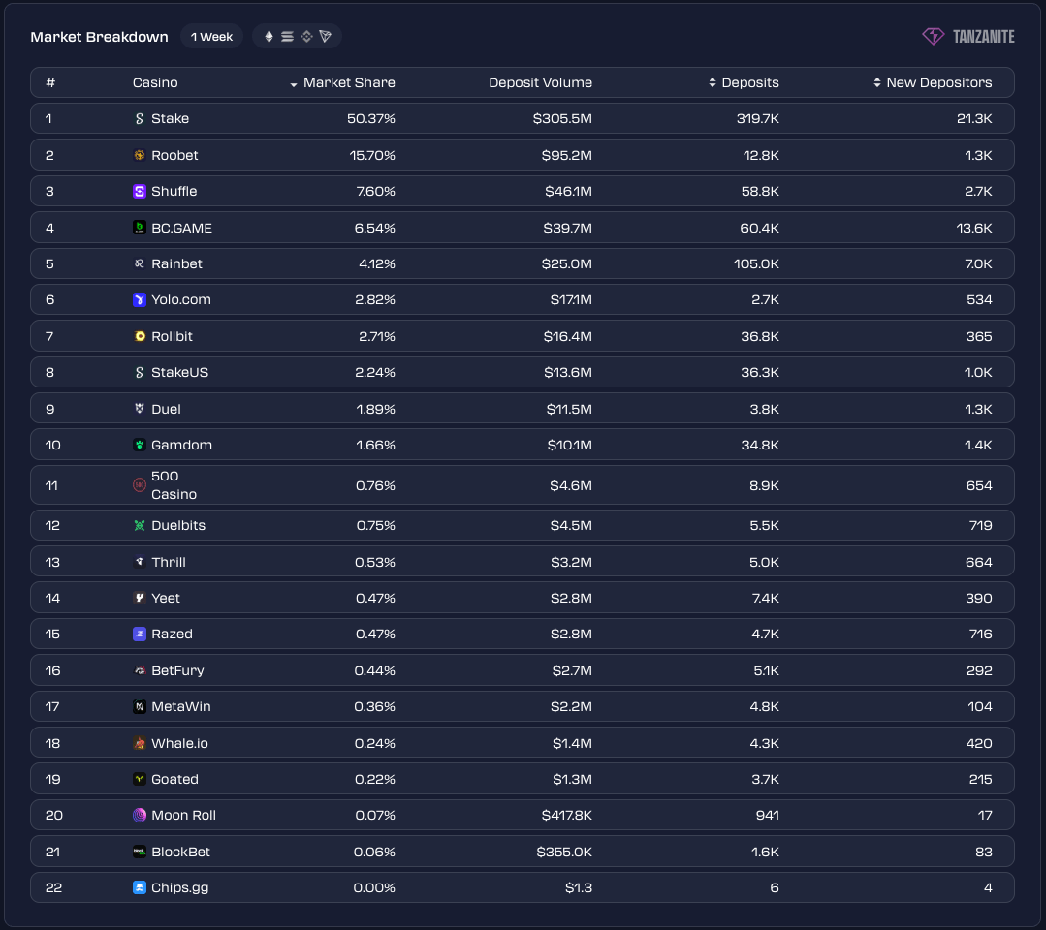This screenshot has height=930, width=1046.
Task: Click the Yeet logo icon
Action: (140, 598)
